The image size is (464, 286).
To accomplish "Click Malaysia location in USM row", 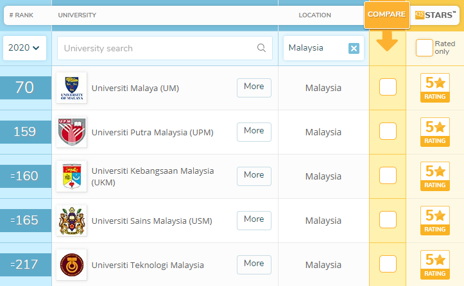I will click(x=323, y=221).
